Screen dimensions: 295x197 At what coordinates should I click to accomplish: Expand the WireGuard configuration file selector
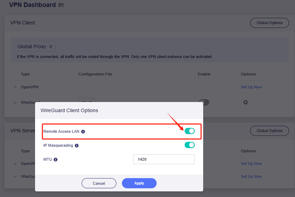pyautogui.click(x=87, y=100)
